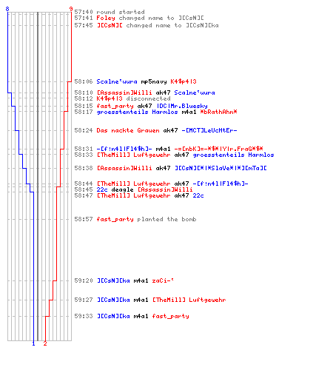The image size is (333, 370).
Task: Click [TheMill] Luftgewehr at 58:33
Action: point(133,155)
